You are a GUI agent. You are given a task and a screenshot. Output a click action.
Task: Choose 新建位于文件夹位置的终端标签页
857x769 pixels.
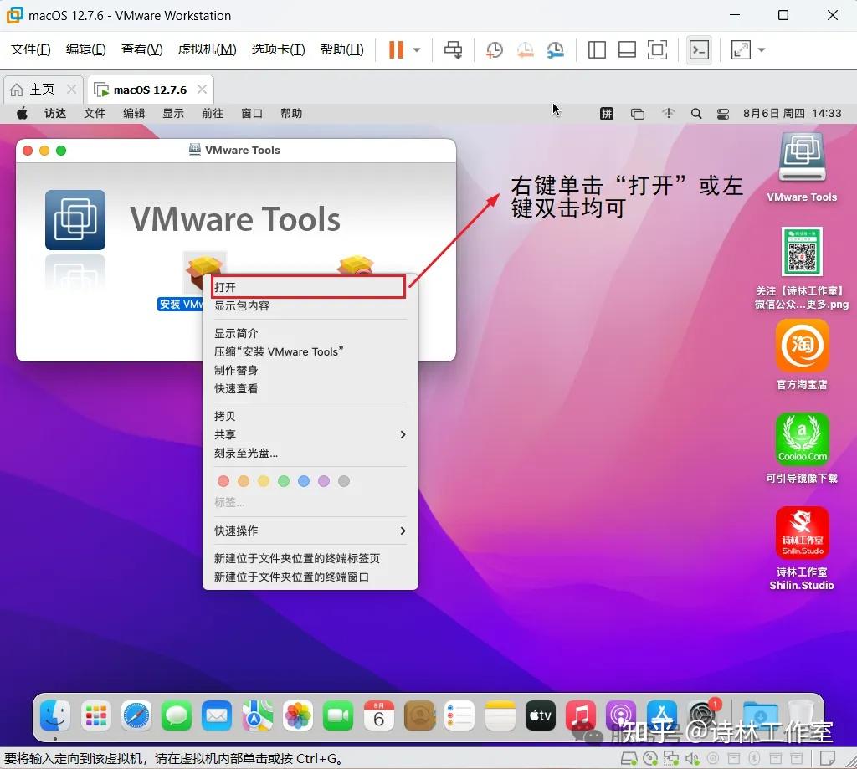point(310,559)
